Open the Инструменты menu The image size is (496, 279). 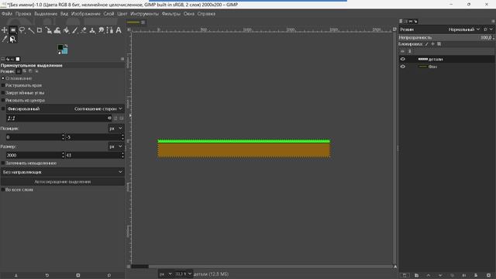coord(144,14)
